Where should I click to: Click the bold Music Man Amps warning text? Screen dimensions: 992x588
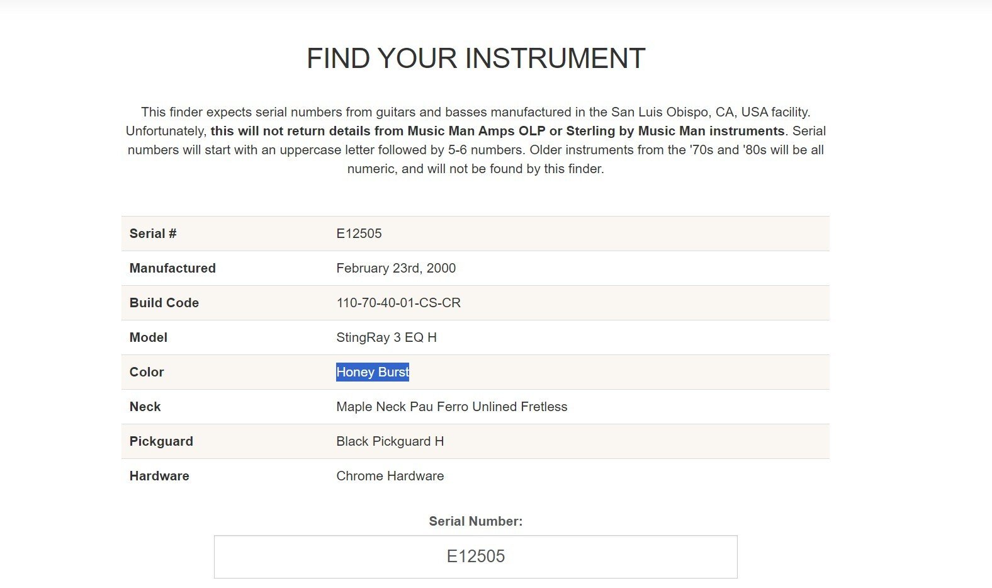(x=497, y=131)
